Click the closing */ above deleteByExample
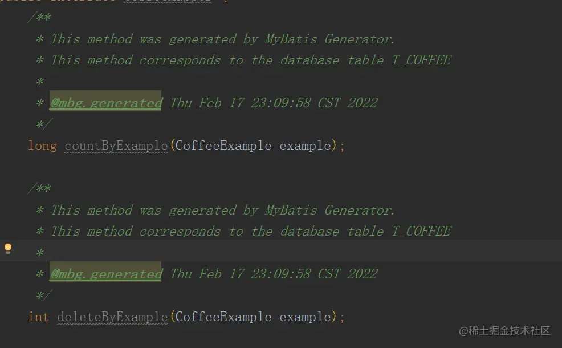 pos(44,296)
